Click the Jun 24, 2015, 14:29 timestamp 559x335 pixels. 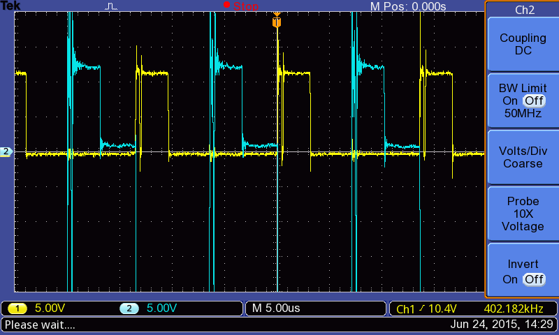502,325
